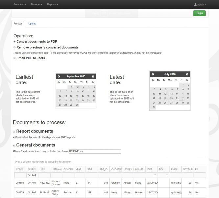Select day 13 in July 2016 calendar
Screen dimensions: 219x198
tap(170, 94)
